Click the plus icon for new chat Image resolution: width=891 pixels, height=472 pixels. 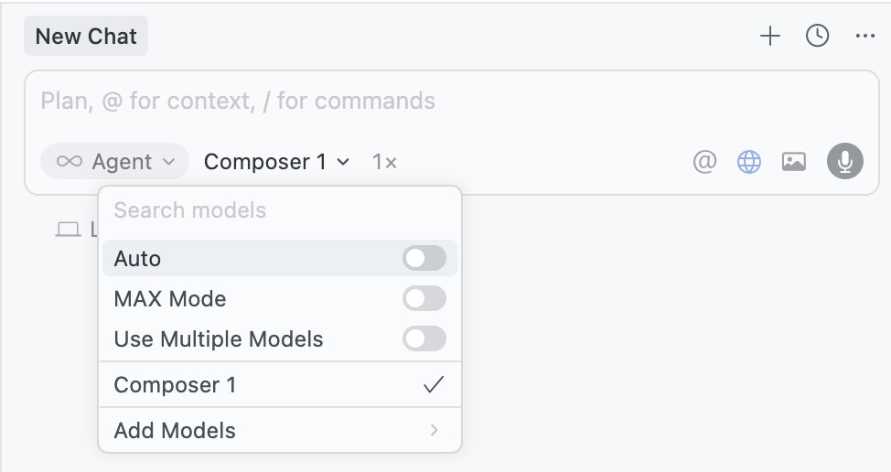click(770, 37)
